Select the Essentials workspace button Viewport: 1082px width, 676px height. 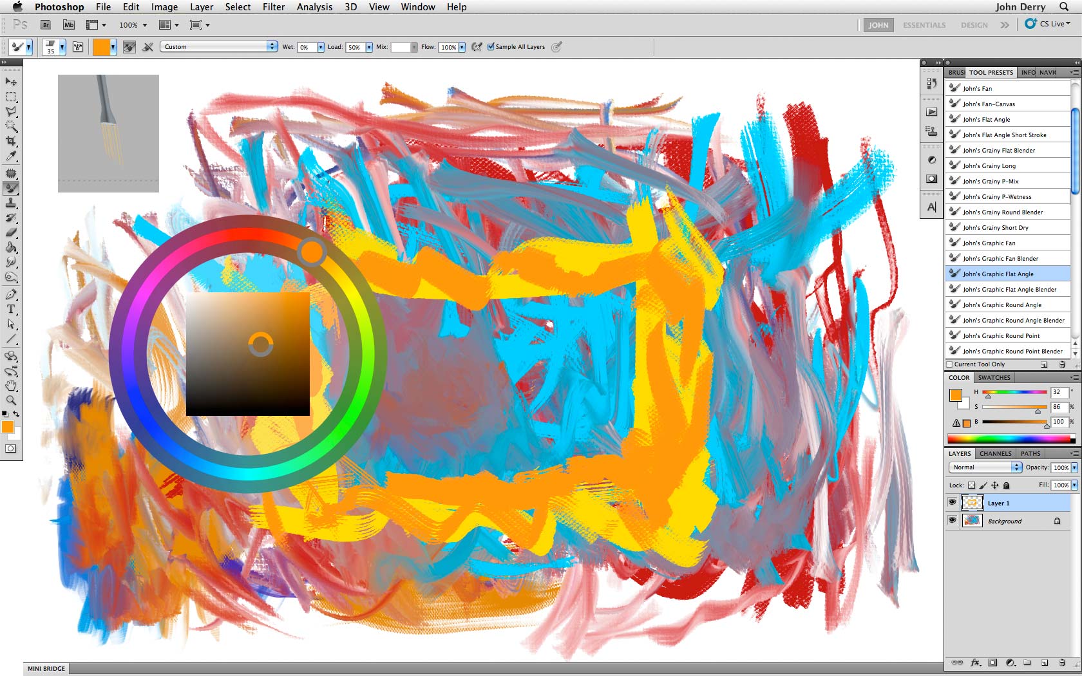[924, 25]
